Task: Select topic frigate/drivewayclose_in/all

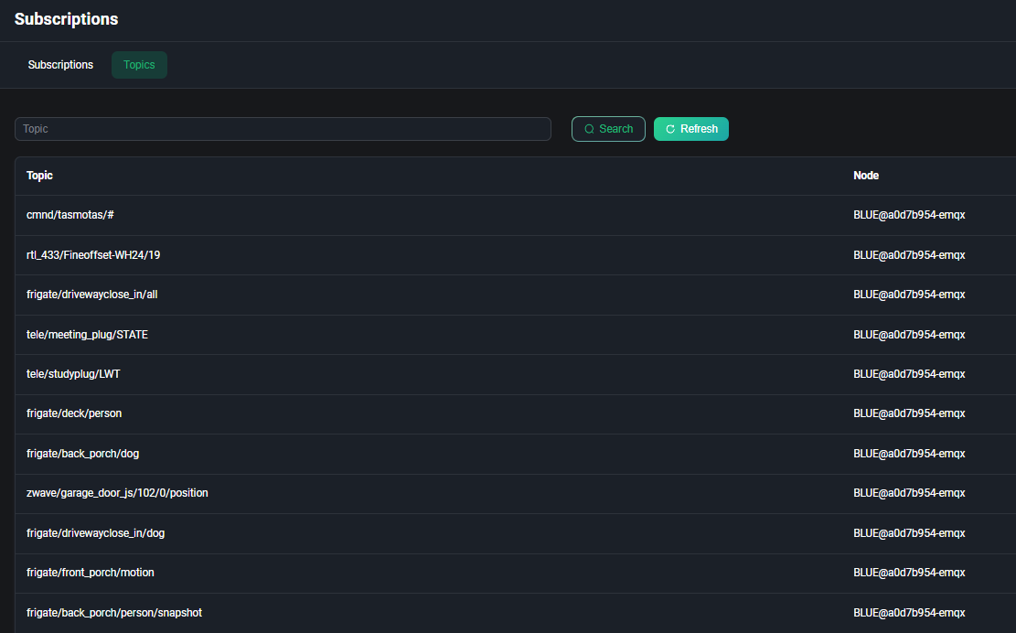Action: 92,295
